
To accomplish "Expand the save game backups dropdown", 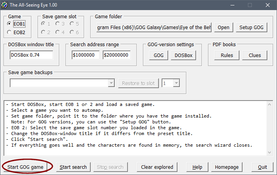I will (x=112, y=83).
